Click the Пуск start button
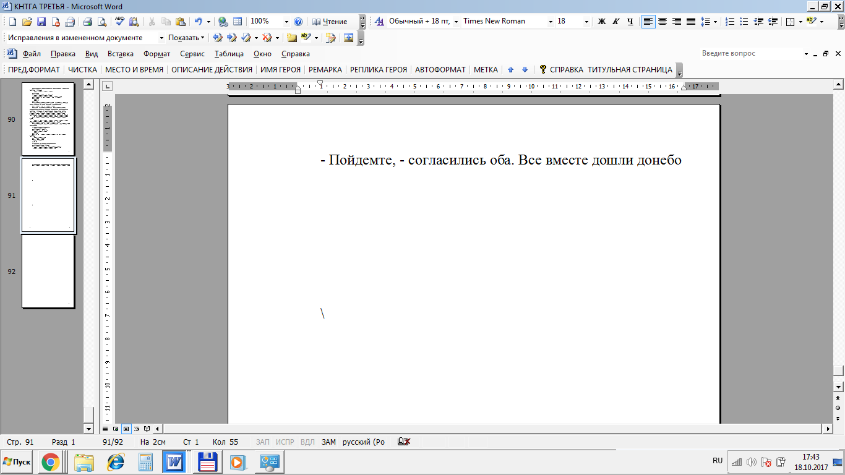The width and height of the screenshot is (845, 475). [x=17, y=462]
